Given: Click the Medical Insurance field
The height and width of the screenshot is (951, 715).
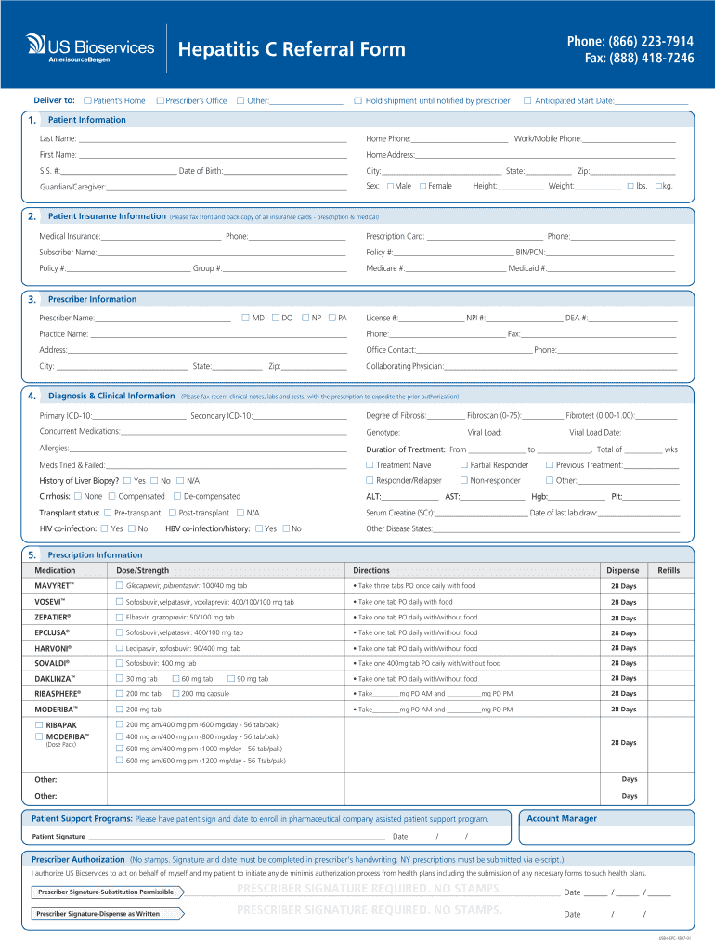Looking at the screenshot, I should (162, 236).
